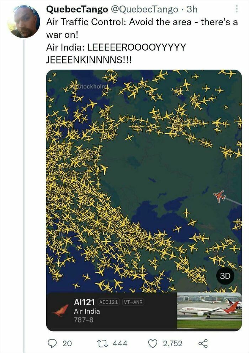Click the share icon
249x353 pixels.
[x=203, y=343]
